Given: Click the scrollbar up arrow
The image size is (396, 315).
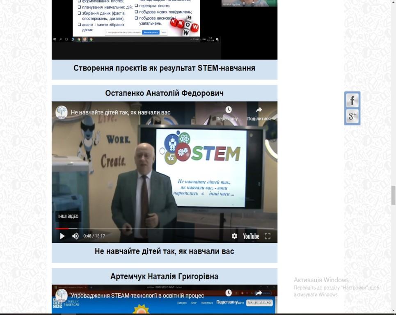Looking at the screenshot, I should coord(393,2).
